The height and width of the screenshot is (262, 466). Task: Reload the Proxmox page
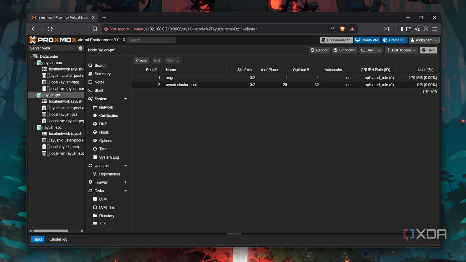point(50,29)
